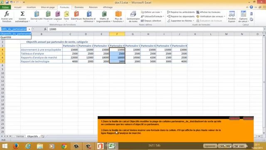
Task: Open Firefox from taskbar
Action: click(x=16, y=146)
